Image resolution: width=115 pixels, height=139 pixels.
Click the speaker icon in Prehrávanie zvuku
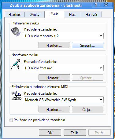tap(16, 31)
